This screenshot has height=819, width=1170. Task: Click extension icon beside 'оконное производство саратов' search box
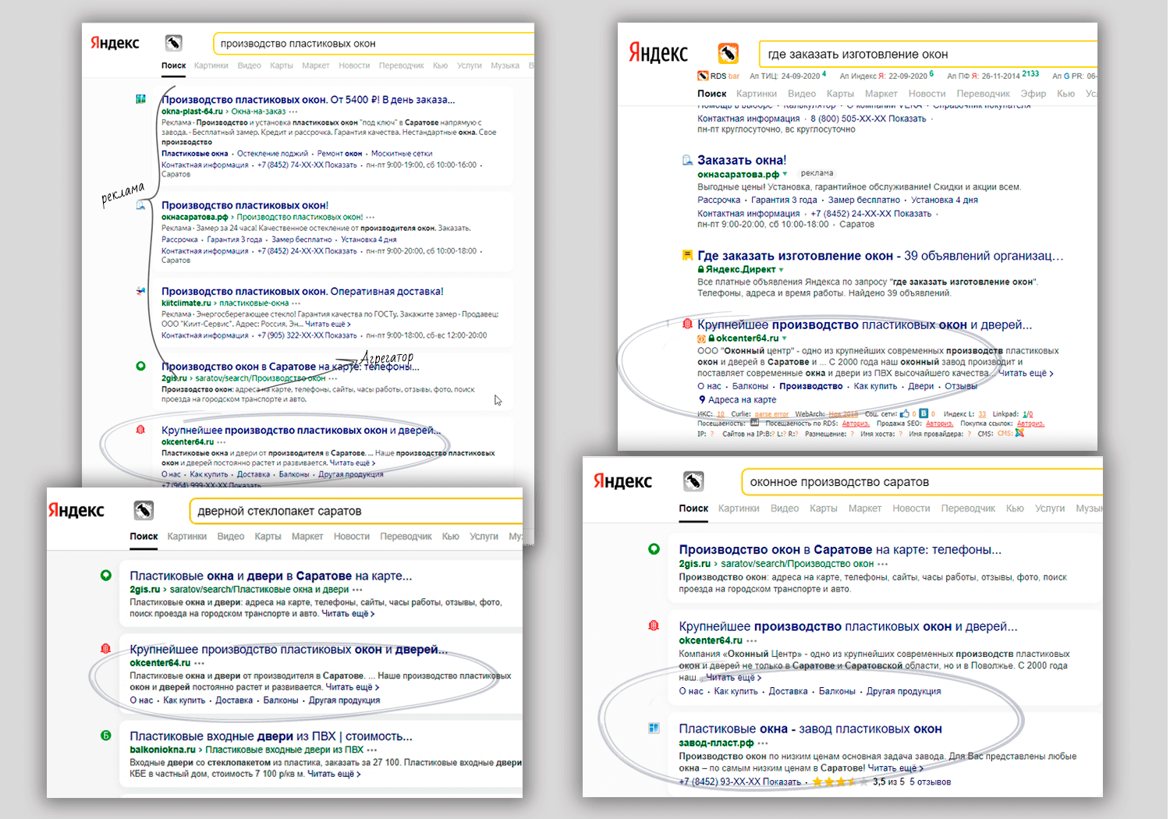[x=693, y=481]
